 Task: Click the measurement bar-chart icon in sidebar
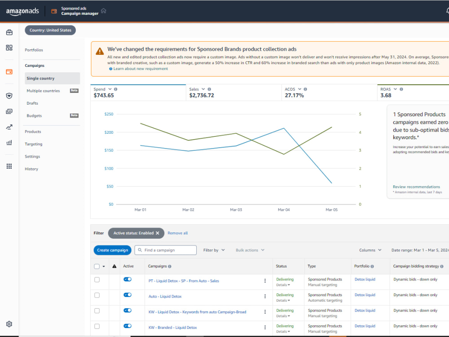click(x=9, y=142)
